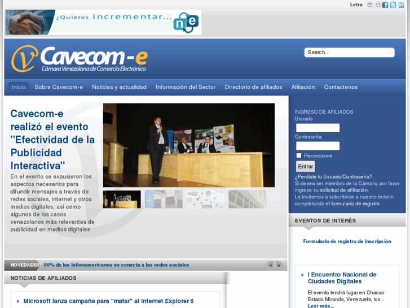Viewport: 410px width, 308px height.
Task: Select the fourth slideshow thumbnail of a building
Action: click(248, 199)
